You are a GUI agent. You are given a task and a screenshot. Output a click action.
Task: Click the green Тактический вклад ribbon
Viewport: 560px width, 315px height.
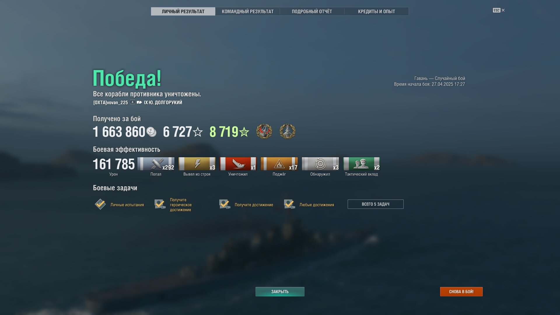tap(361, 164)
